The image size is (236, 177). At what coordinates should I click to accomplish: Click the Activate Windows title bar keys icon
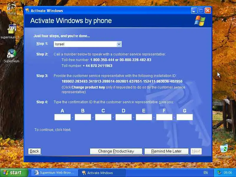coord(27,10)
